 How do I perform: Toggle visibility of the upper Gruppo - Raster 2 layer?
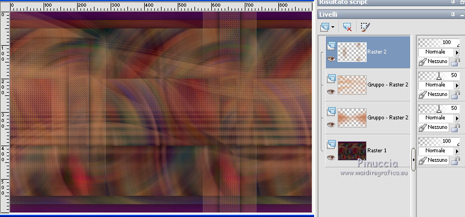(x=331, y=92)
